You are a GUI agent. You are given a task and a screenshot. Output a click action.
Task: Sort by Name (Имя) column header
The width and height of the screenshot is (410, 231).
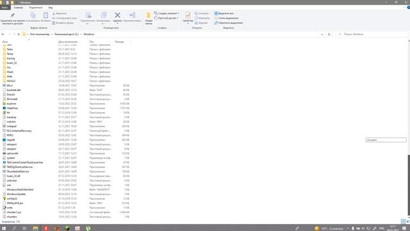5,42
